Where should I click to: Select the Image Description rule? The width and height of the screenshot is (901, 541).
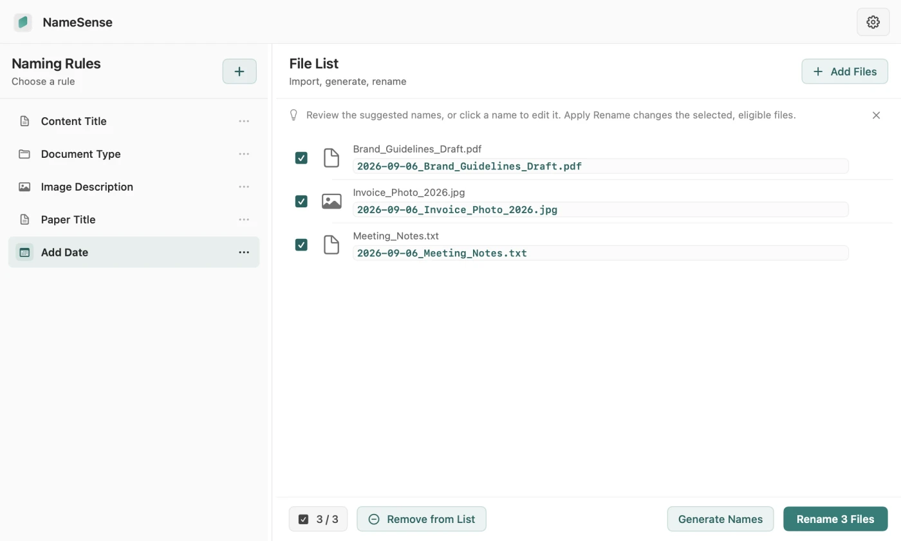134,187
